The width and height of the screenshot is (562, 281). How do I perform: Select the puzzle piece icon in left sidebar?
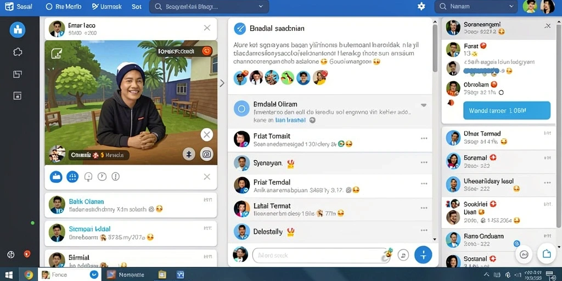coord(18,52)
